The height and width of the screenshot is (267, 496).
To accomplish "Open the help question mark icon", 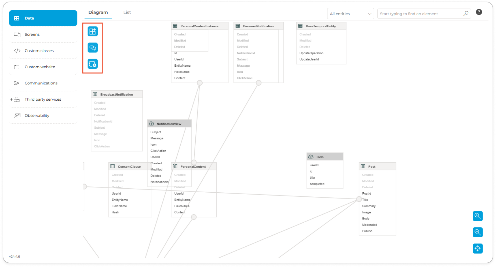I will coord(479,12).
